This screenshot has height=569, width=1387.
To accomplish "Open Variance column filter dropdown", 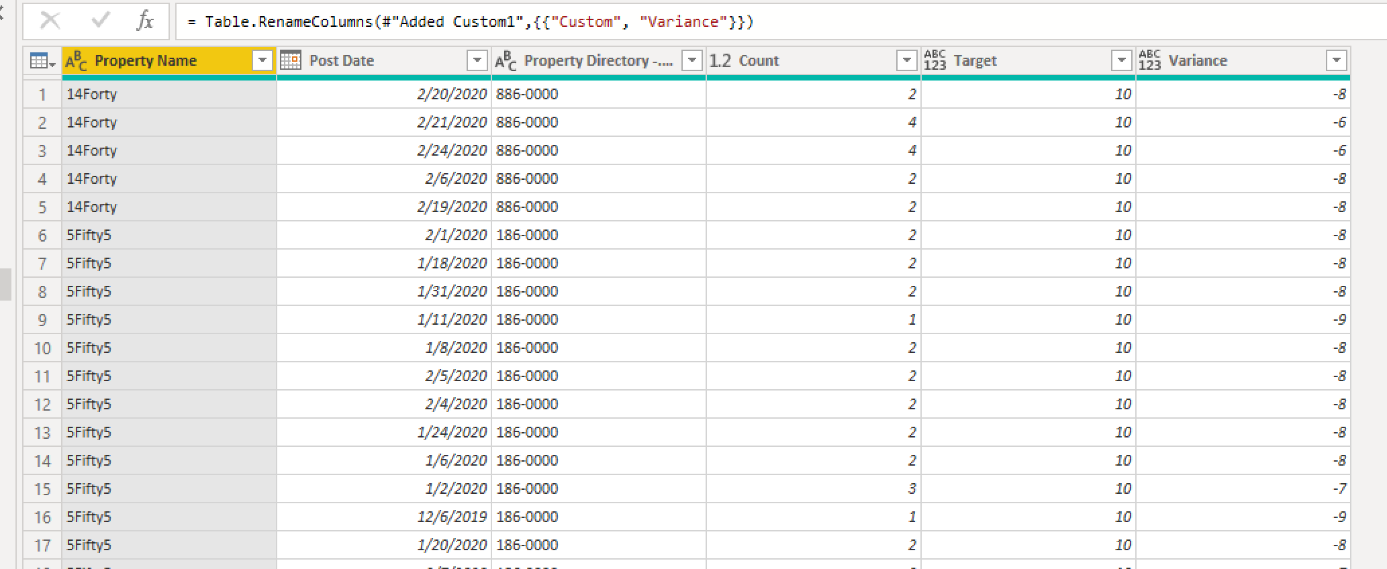I will coord(1337,61).
